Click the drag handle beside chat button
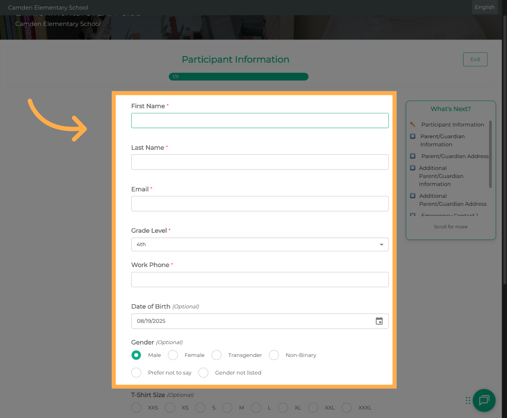The height and width of the screenshot is (418, 507). tap(468, 401)
